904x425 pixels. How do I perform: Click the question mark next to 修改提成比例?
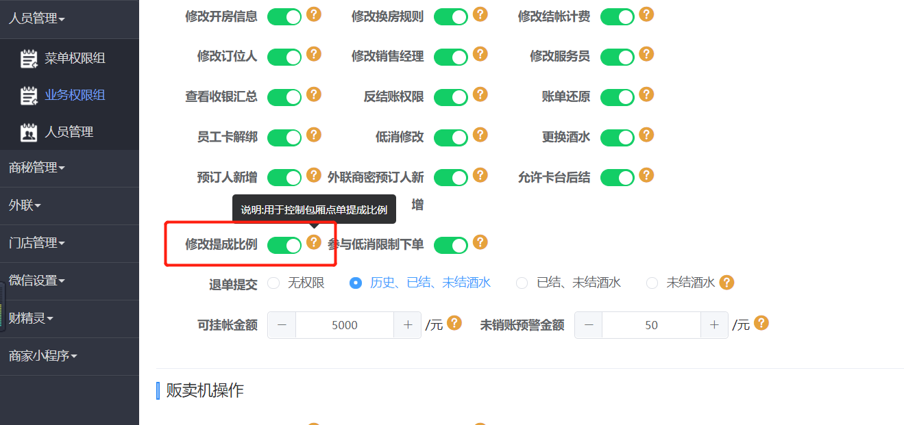[314, 242]
